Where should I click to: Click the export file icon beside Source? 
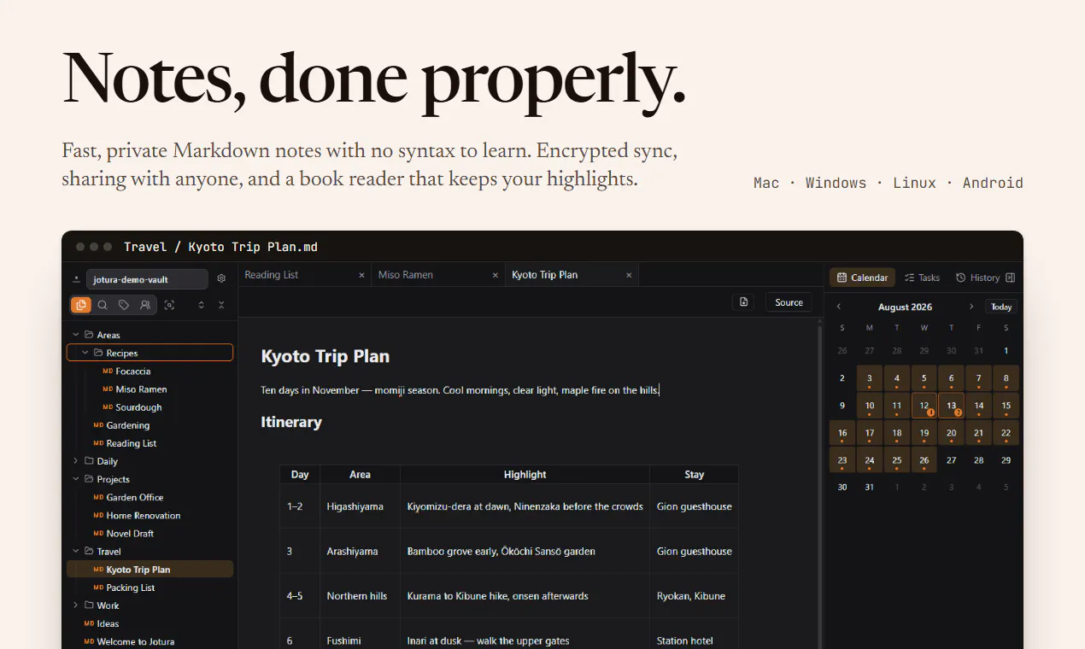click(x=743, y=302)
